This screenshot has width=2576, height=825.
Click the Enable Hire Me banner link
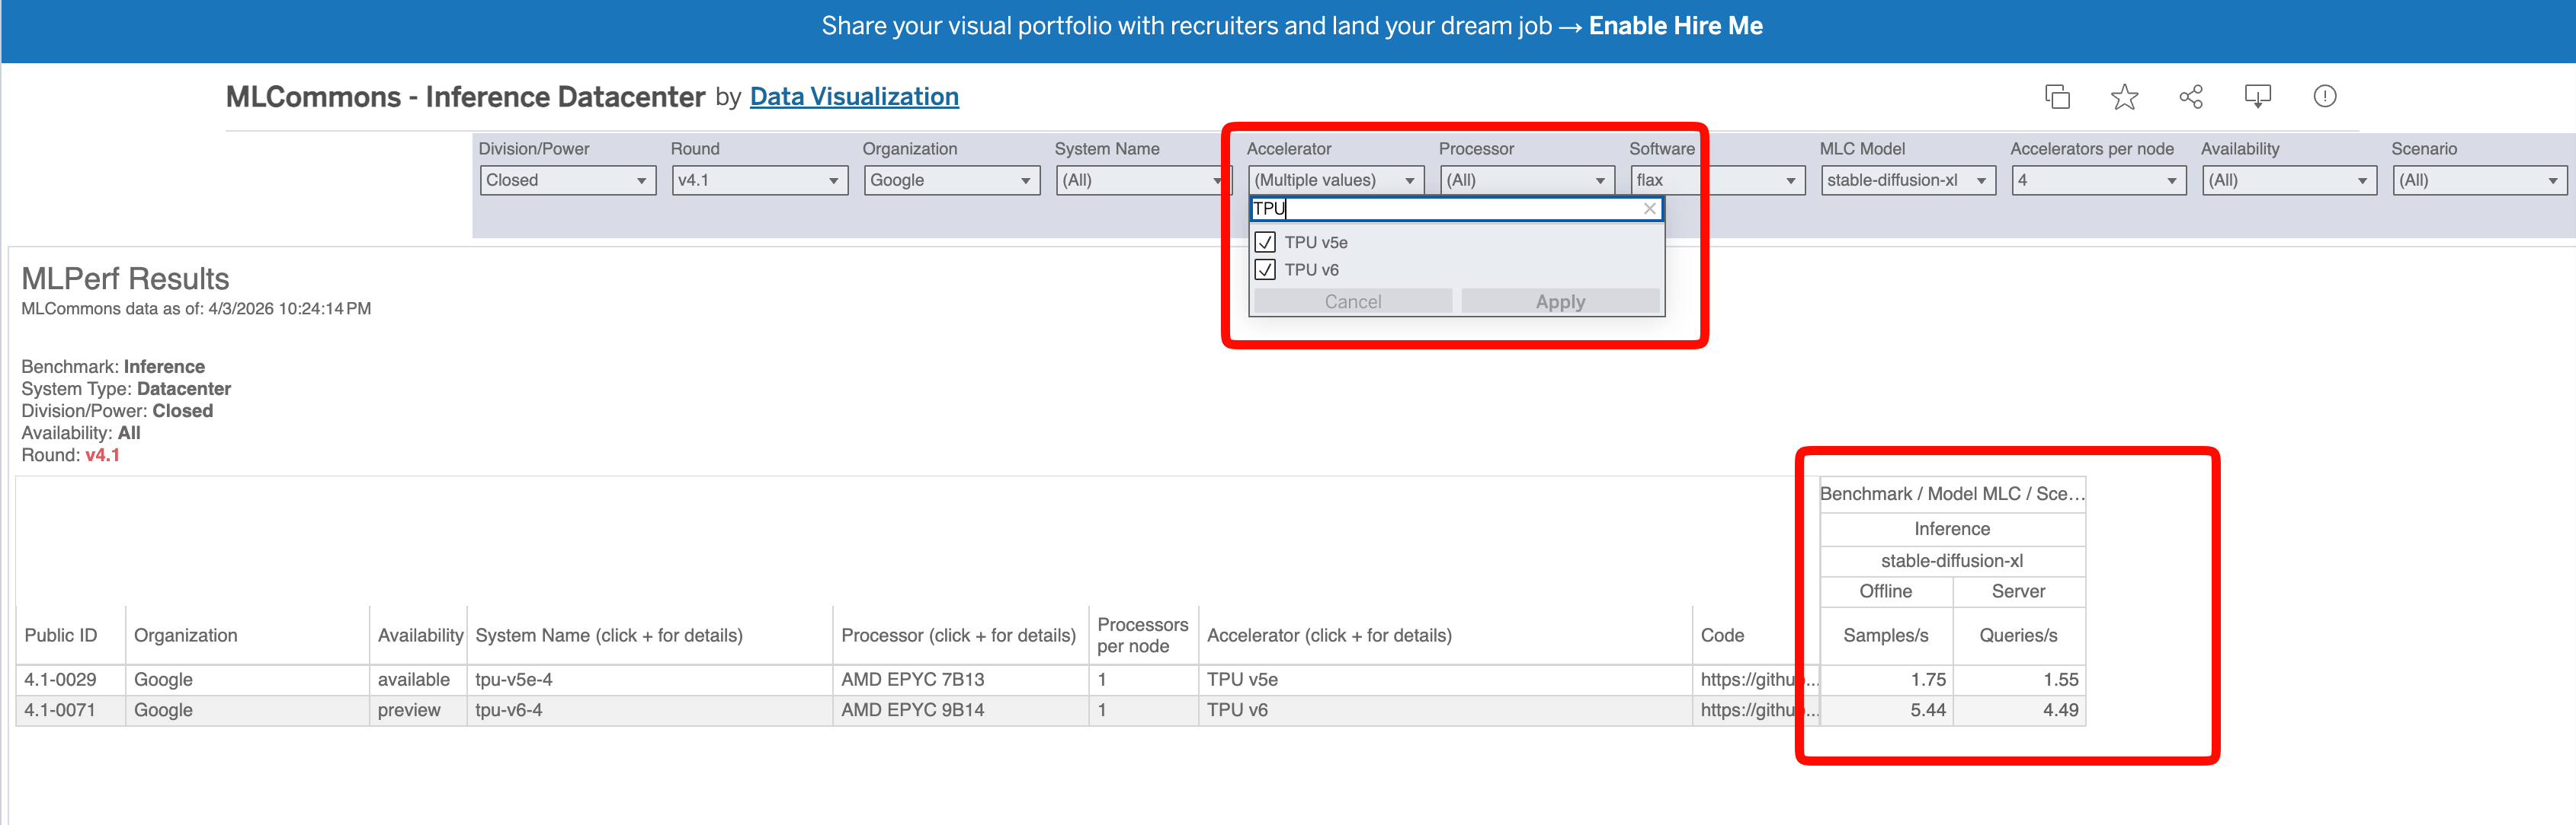(1675, 26)
